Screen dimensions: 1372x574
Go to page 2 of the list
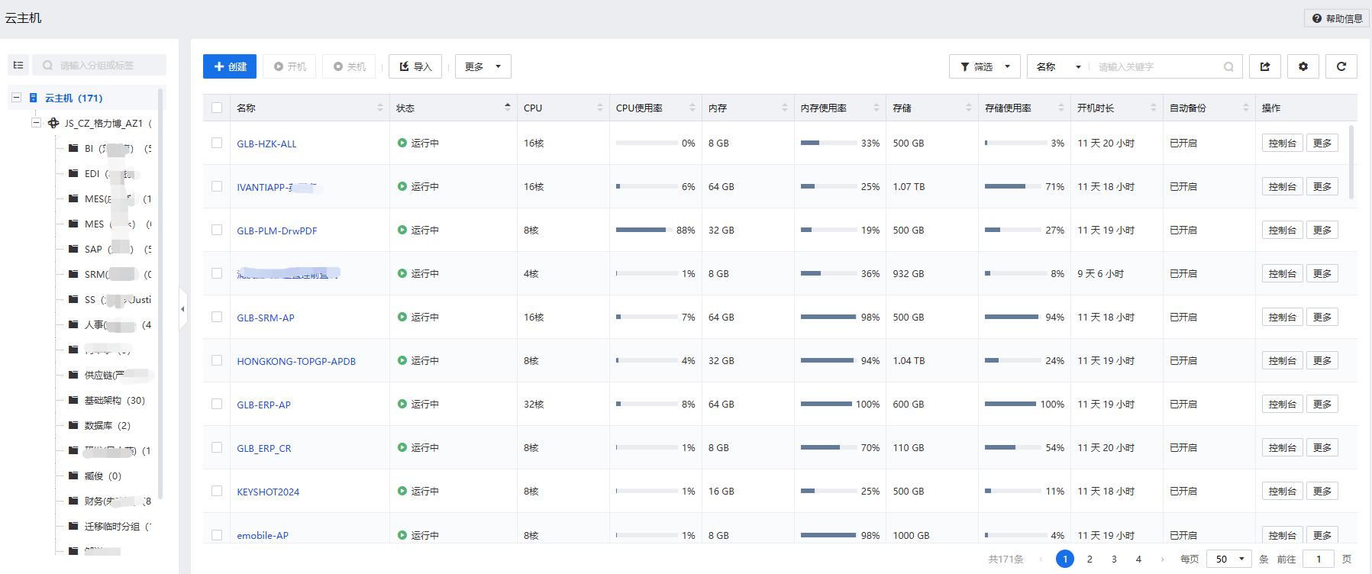(1090, 559)
